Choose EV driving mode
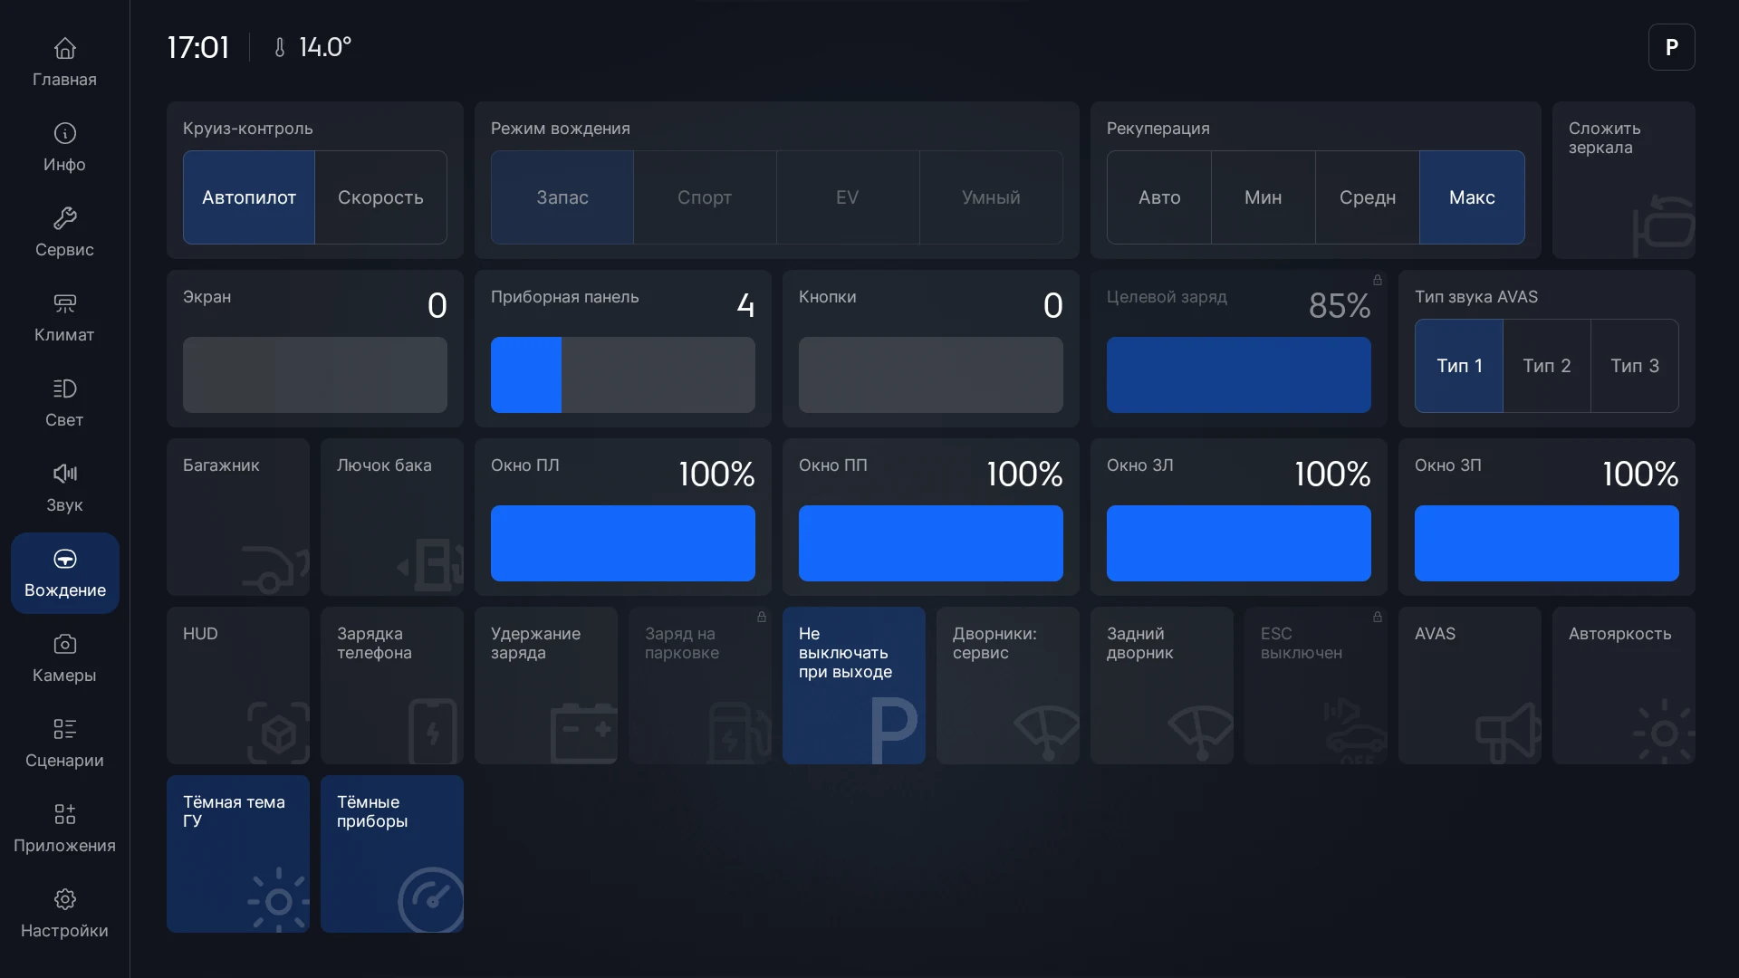 (x=848, y=197)
